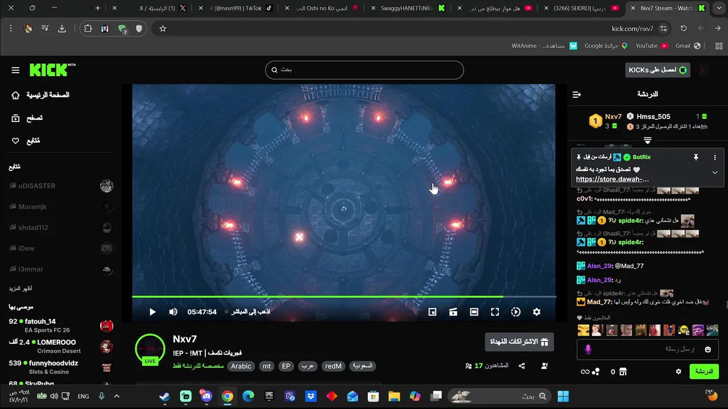Select followed channel shdad112
Viewport: 728px width, 409px height.
(61, 227)
